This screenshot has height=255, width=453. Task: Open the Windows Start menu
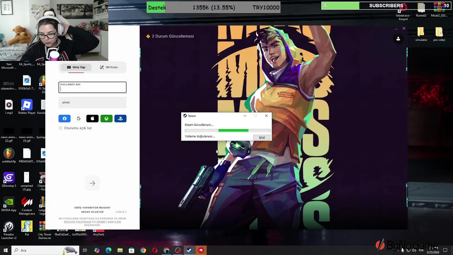(x=6, y=250)
